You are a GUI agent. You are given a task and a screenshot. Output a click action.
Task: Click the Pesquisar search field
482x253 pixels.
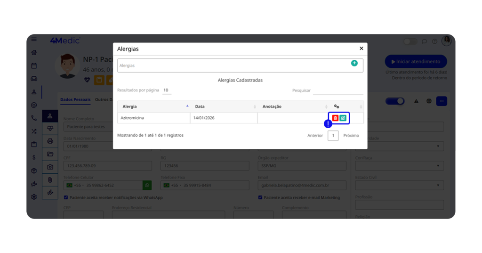pos(337,90)
